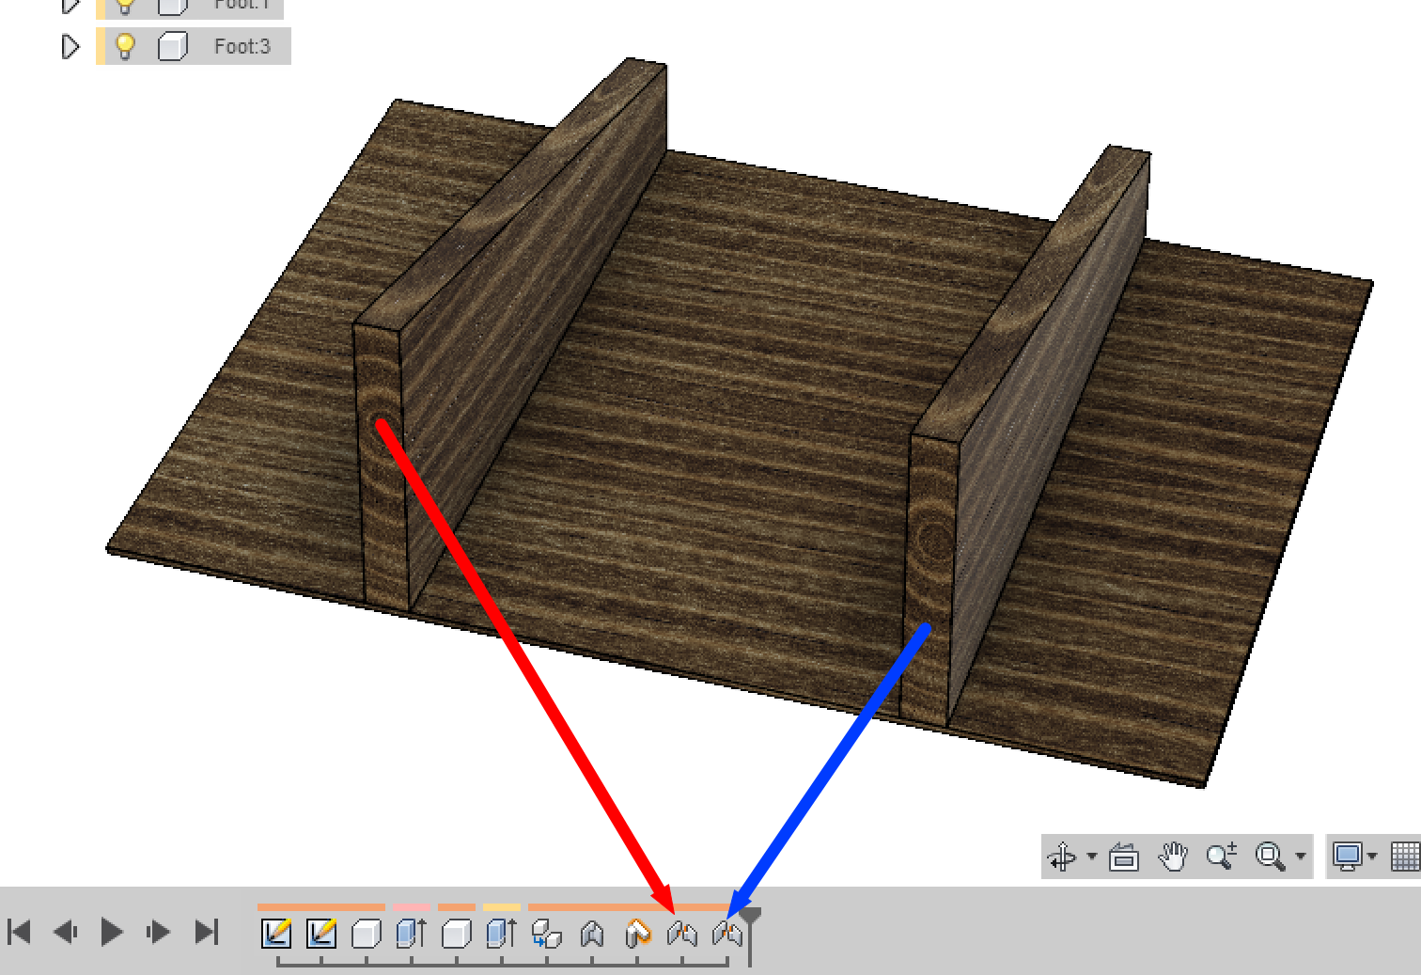Viewport: 1421px width, 975px height.
Task: Click the second sketch icon in the timeline
Action: pyautogui.click(x=322, y=933)
